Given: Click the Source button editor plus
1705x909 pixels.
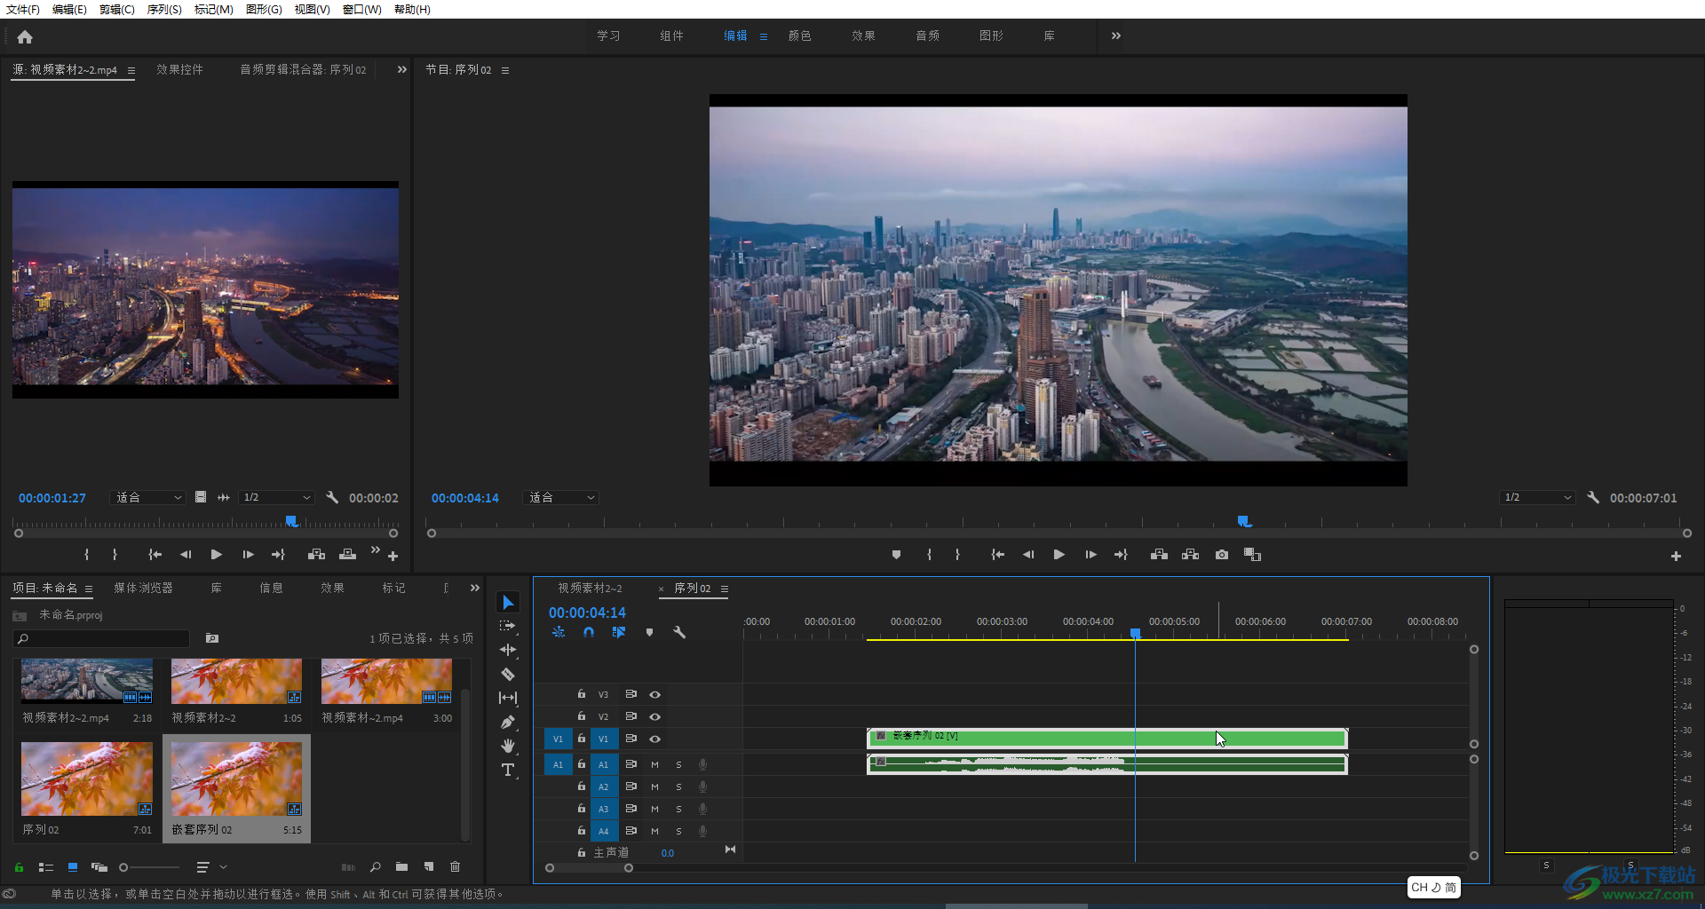Looking at the screenshot, I should pos(393,556).
